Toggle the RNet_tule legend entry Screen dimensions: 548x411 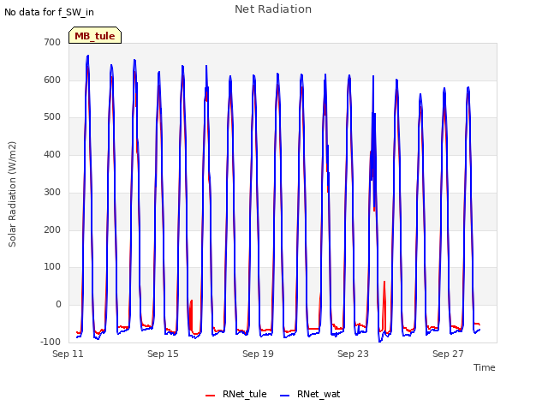(x=236, y=394)
